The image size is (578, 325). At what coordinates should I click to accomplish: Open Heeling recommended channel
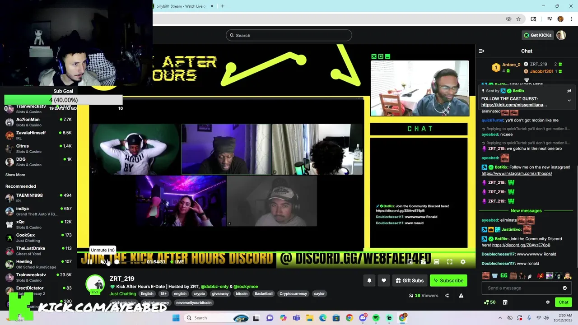coord(38,264)
